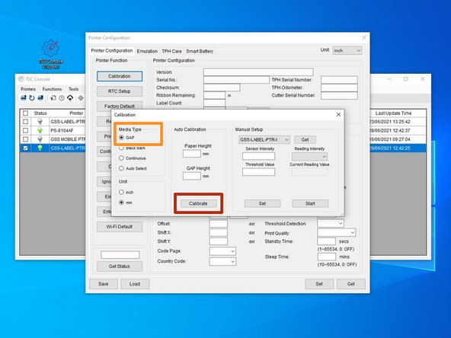Click the TSC Console title bar app icon
The width and height of the screenshot is (451, 338).
pos(21,79)
